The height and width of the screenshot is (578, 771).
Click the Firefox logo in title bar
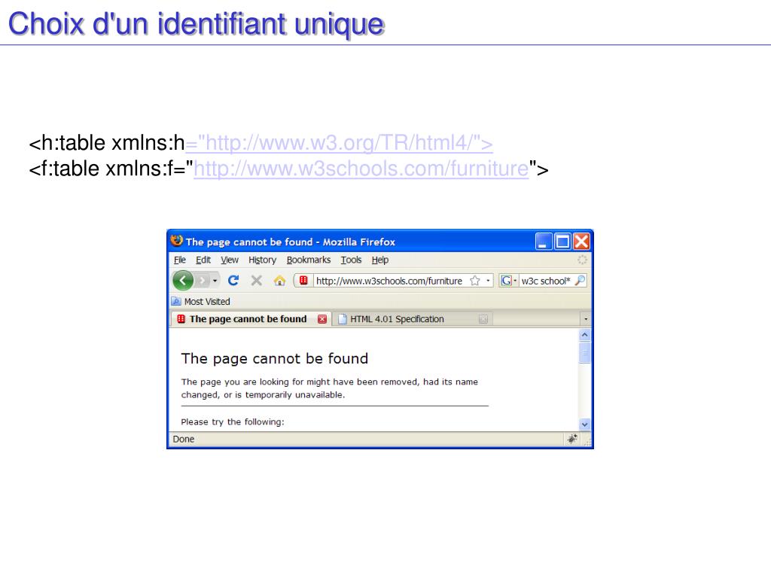(x=176, y=241)
